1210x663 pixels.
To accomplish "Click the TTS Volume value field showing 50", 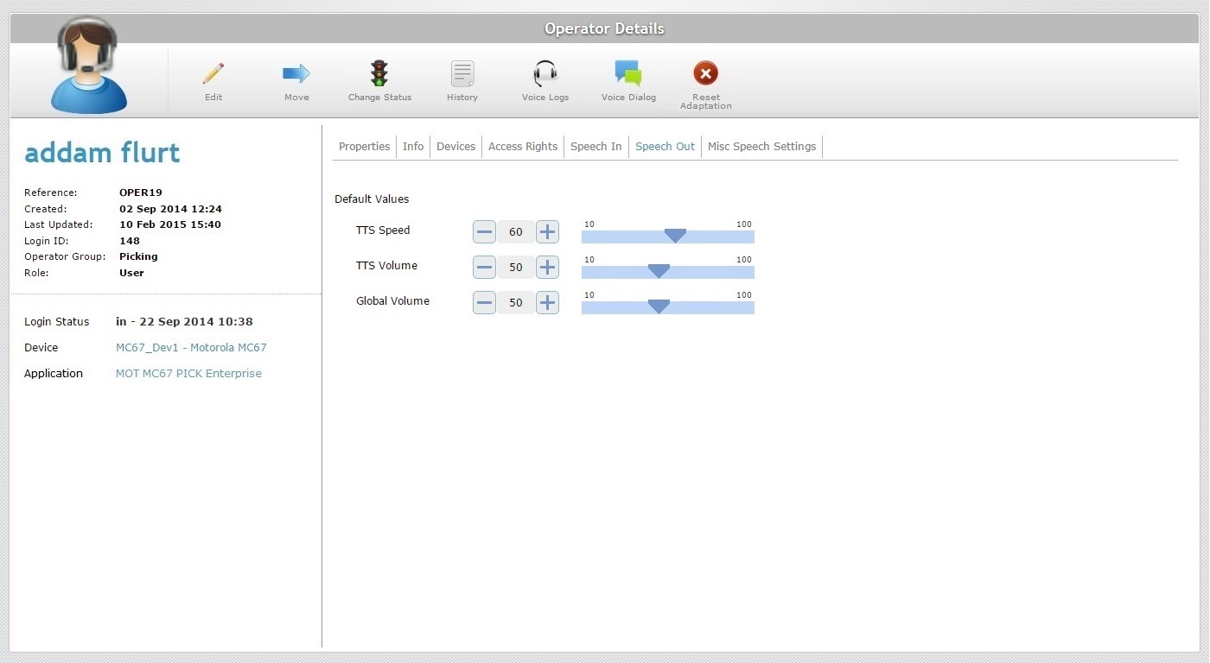I will (516, 267).
